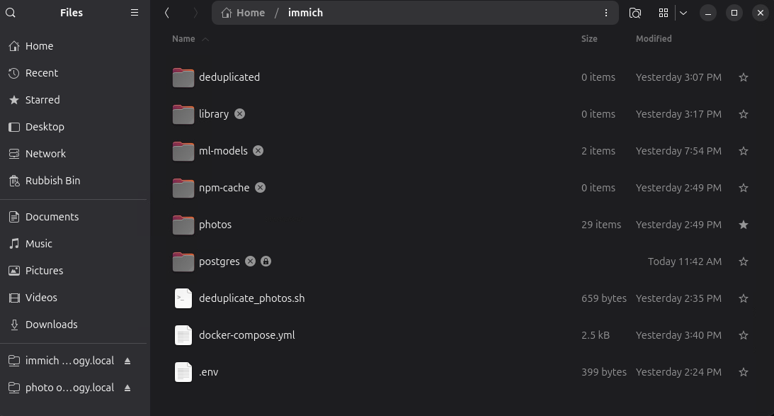The width and height of the screenshot is (774, 416).
Task: Eject the photo network mount
Action: point(127,388)
